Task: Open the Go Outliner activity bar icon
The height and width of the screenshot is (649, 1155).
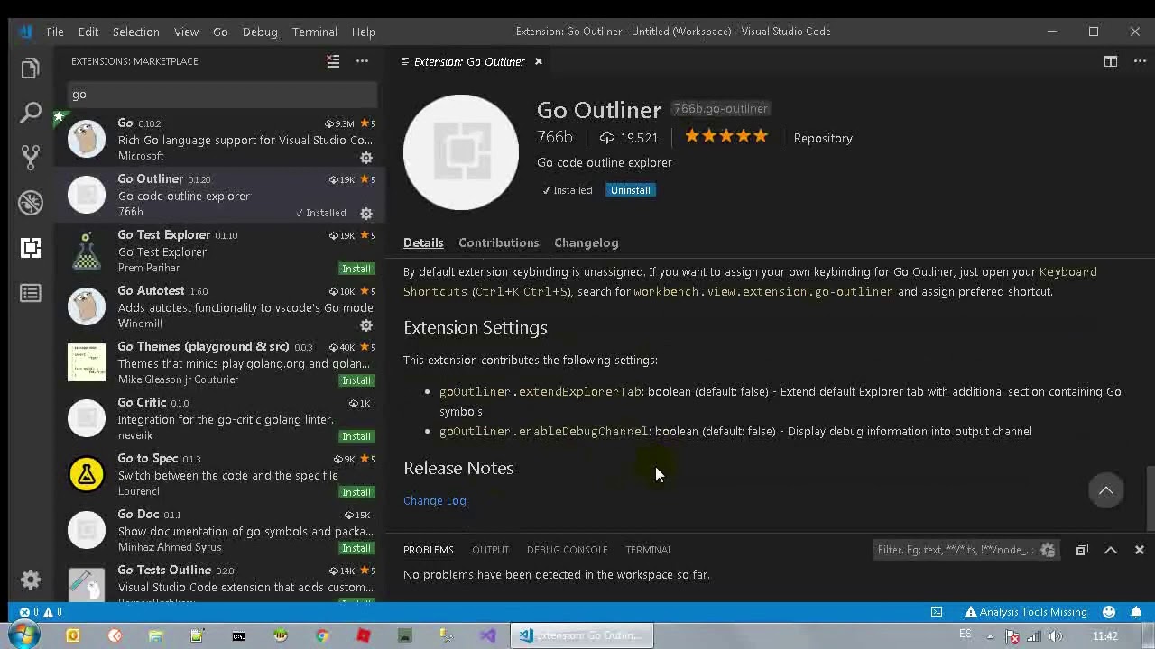Action: click(x=31, y=293)
